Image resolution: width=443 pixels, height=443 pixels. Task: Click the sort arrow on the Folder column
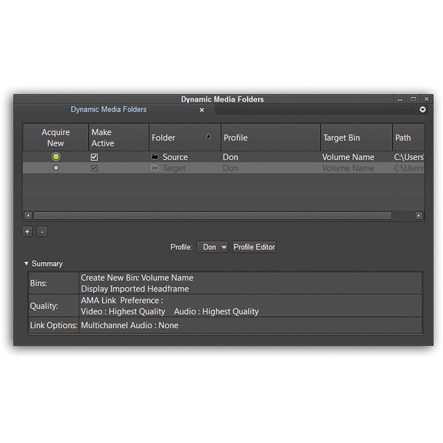point(208,136)
